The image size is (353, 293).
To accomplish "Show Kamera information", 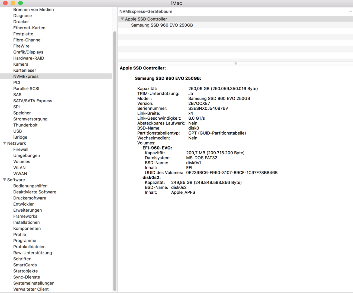I will coord(21,64).
